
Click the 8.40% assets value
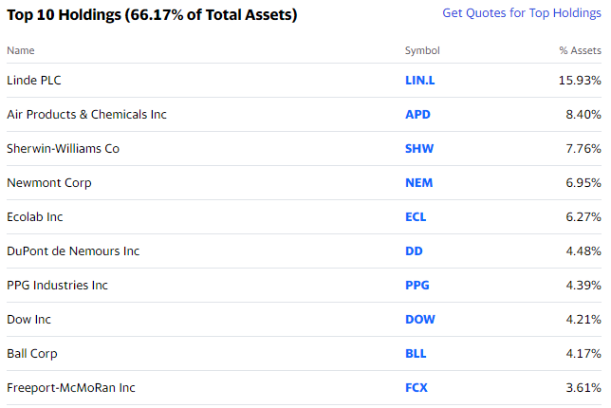[583, 115]
